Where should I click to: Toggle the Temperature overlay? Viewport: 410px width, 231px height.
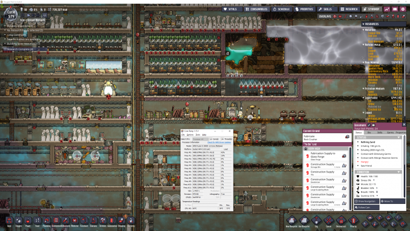345,16
